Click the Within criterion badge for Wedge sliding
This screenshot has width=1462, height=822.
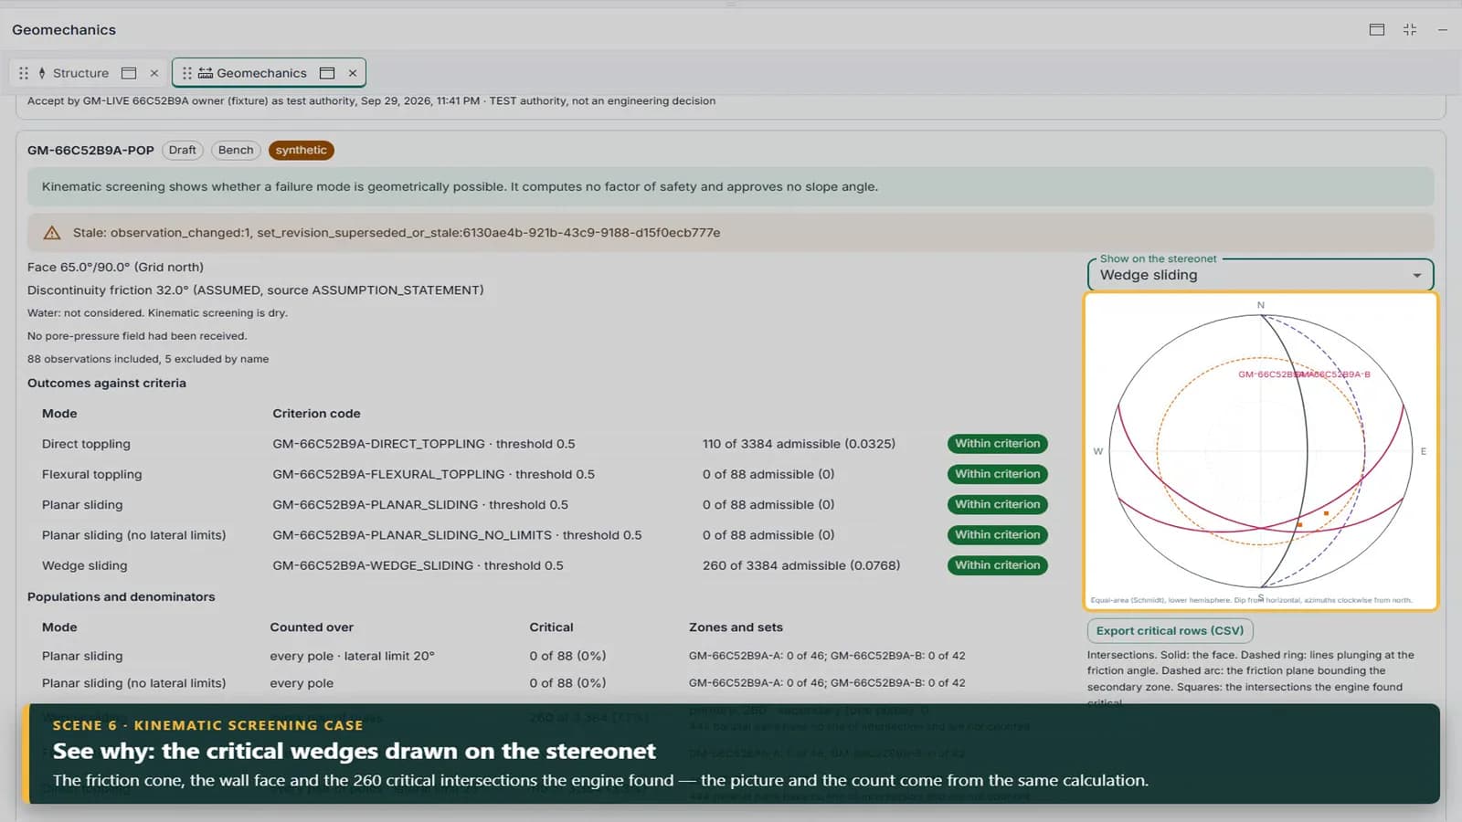(x=998, y=565)
